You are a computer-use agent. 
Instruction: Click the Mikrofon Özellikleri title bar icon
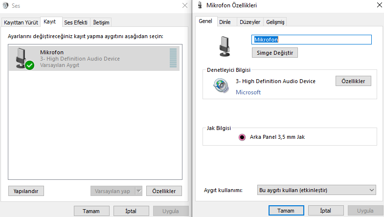(x=201, y=5)
